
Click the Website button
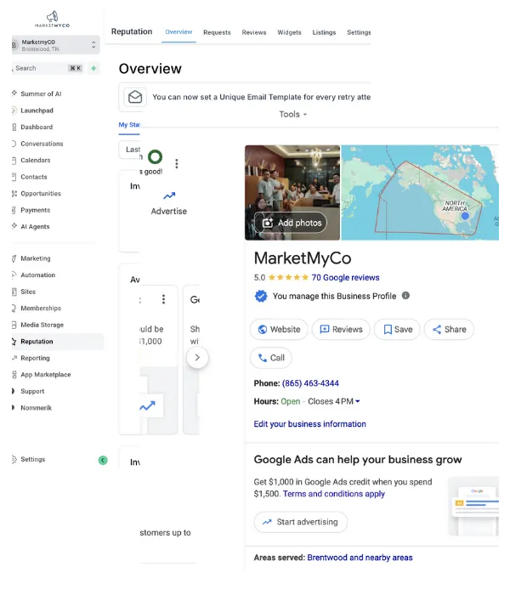click(x=279, y=330)
